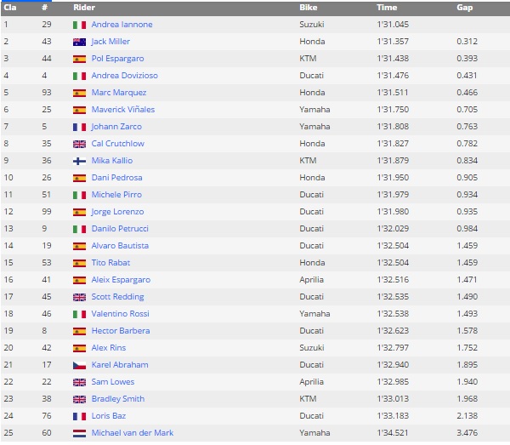The image size is (510, 445).
Task: Click the Bike column header
Action: coord(309,8)
